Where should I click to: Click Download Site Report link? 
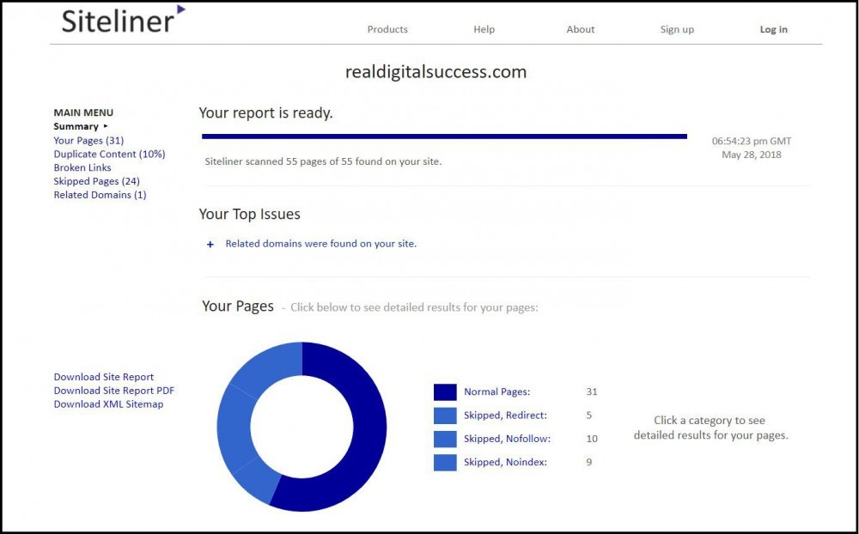104,377
